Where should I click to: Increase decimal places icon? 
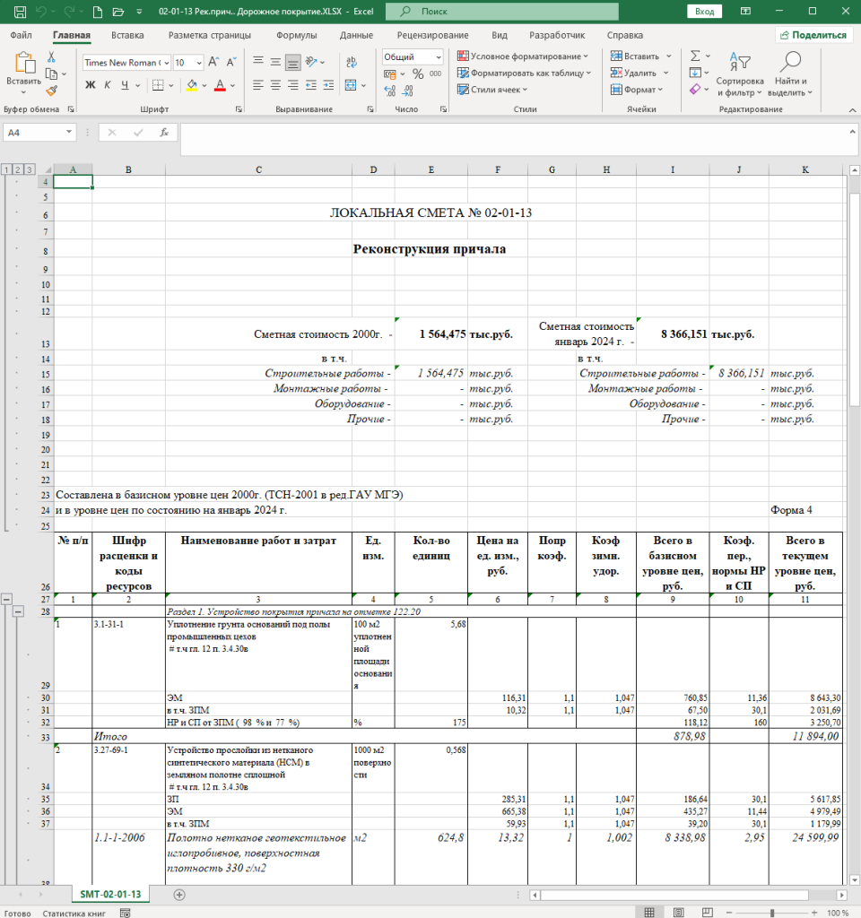390,91
